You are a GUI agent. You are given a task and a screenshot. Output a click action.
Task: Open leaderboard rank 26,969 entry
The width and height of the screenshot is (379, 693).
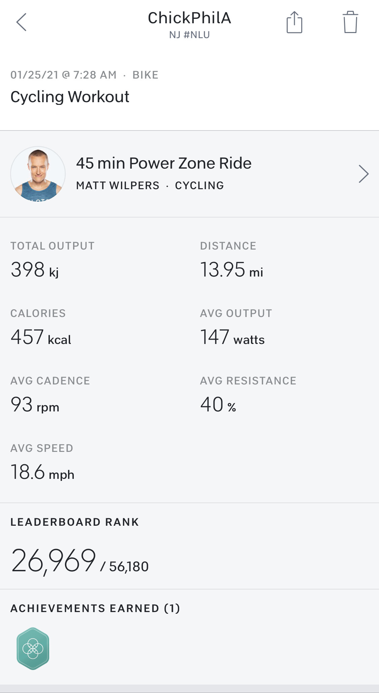(x=80, y=560)
